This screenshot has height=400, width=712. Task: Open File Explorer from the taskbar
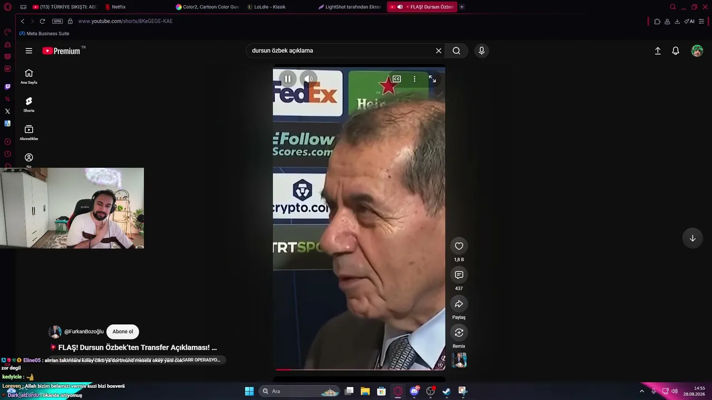tap(365, 391)
